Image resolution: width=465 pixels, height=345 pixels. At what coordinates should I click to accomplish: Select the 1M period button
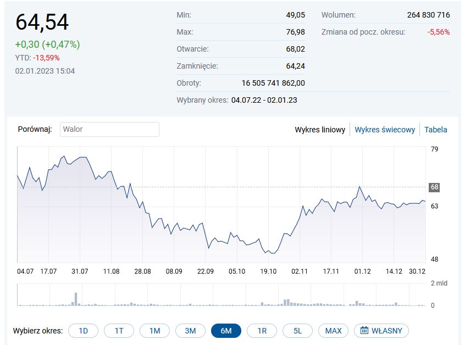tap(154, 331)
